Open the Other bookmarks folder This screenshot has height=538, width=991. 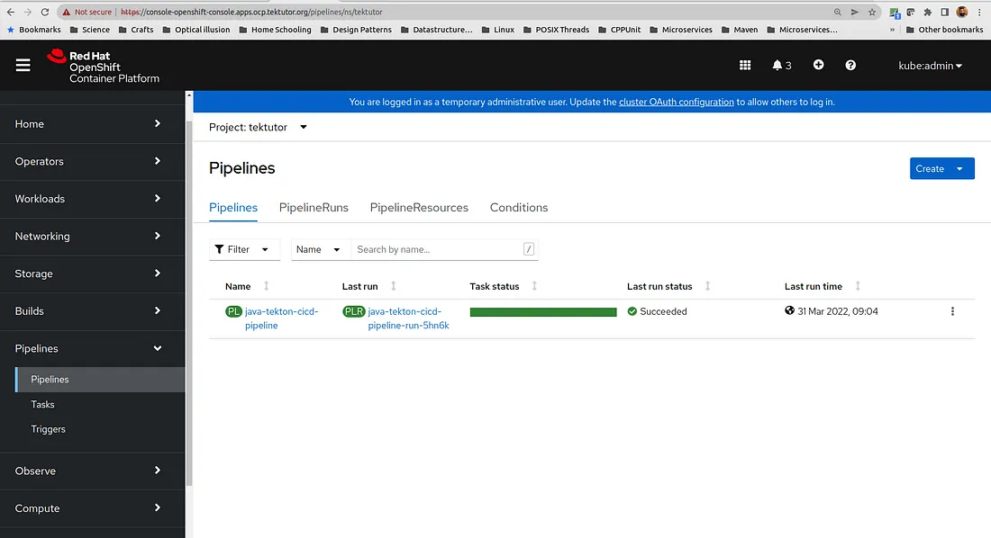pyautogui.click(x=944, y=30)
